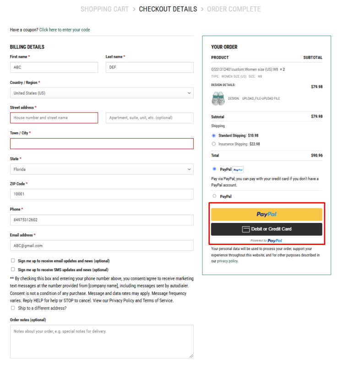Select Standard Shipping radio option
This screenshot has width=343, height=367.
tap(214, 136)
